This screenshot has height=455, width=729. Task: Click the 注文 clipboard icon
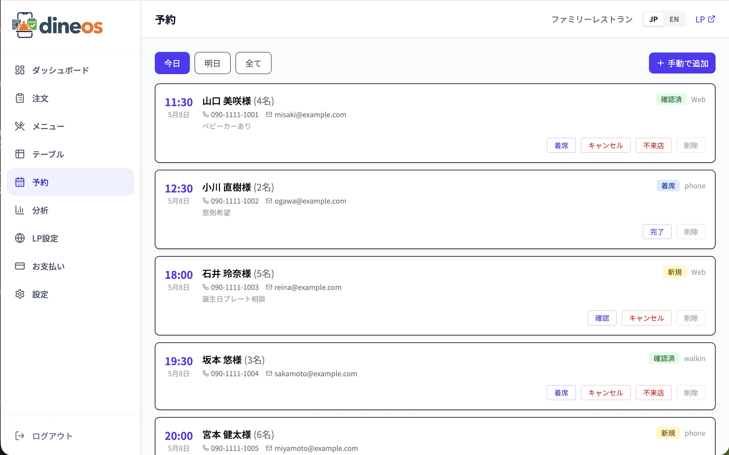pyautogui.click(x=20, y=98)
